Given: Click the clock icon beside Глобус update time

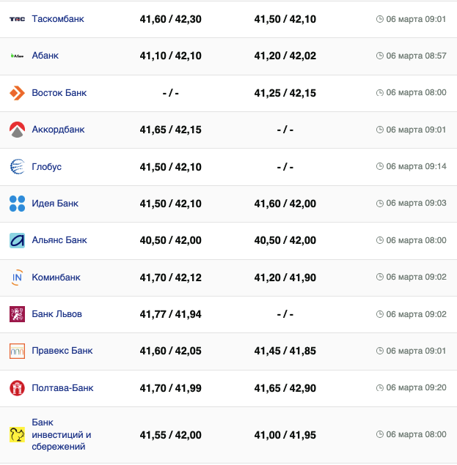Looking at the screenshot, I should 379,167.
